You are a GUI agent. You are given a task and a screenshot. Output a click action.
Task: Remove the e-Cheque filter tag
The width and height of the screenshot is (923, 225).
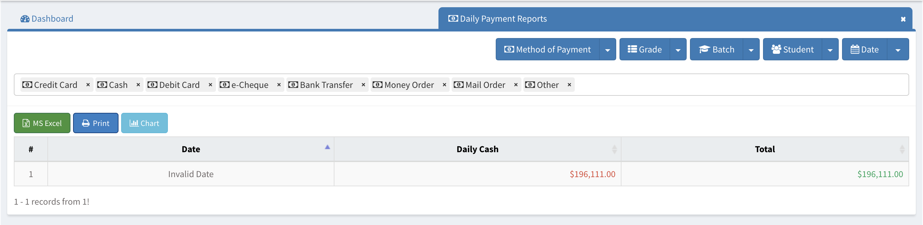(279, 85)
